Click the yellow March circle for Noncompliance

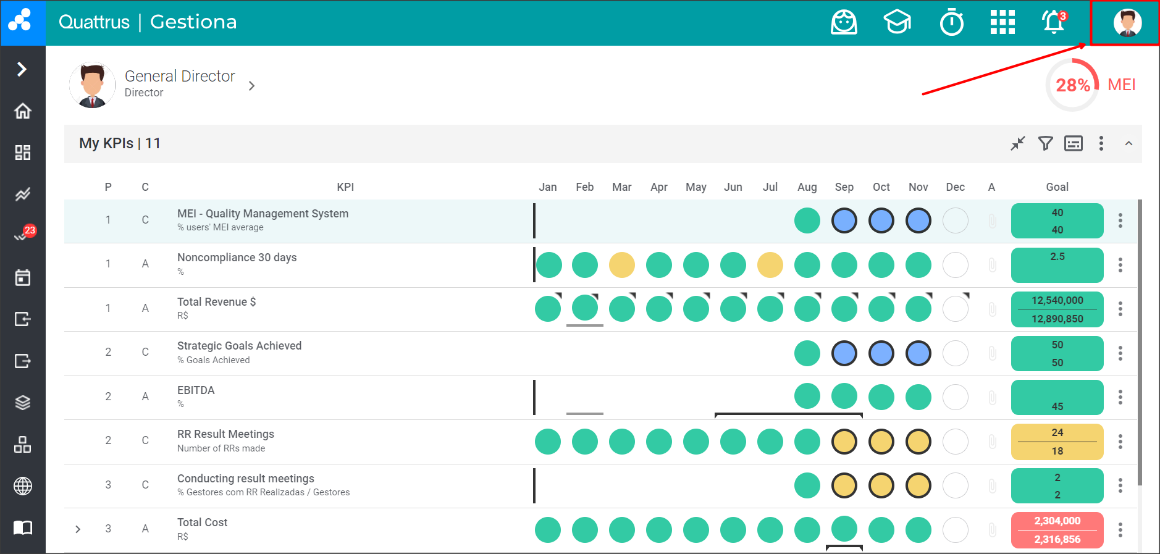[x=621, y=265]
